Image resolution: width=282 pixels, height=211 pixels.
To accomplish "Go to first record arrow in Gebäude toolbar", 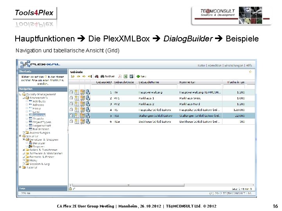I will click(73, 77).
